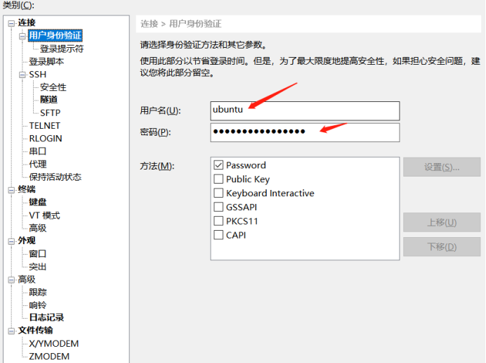Click the 用户名 input field
The height and width of the screenshot is (363, 486).
[x=304, y=111]
